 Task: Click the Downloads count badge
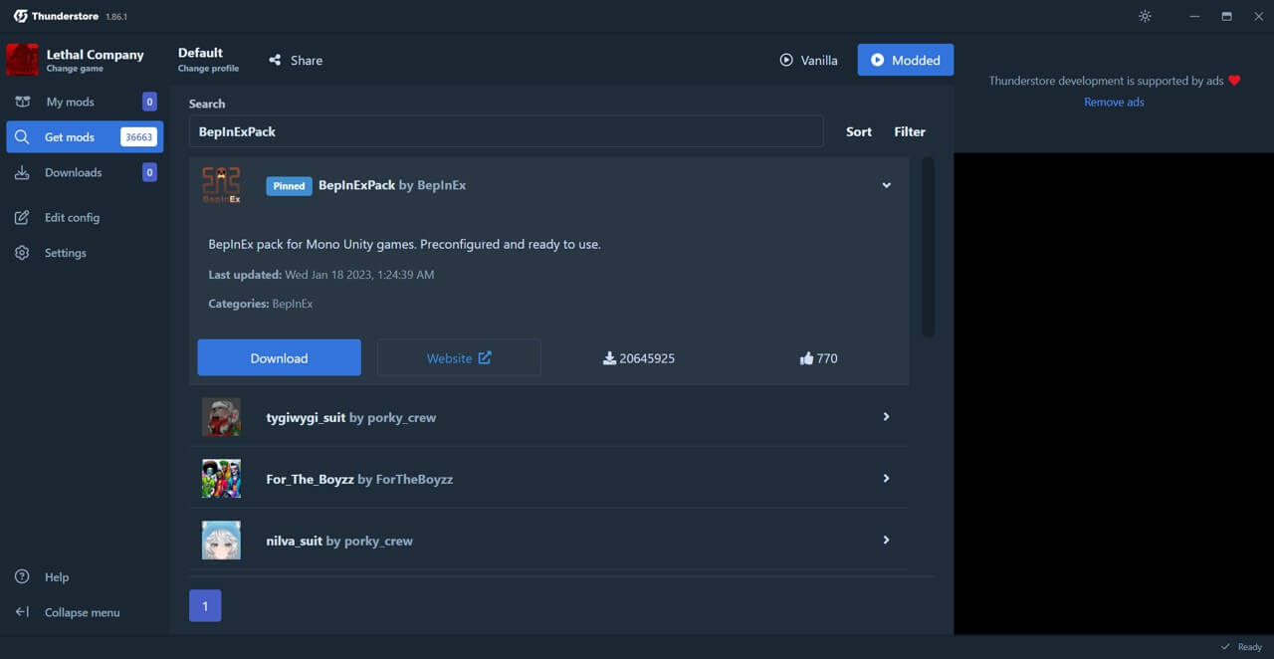tap(149, 172)
